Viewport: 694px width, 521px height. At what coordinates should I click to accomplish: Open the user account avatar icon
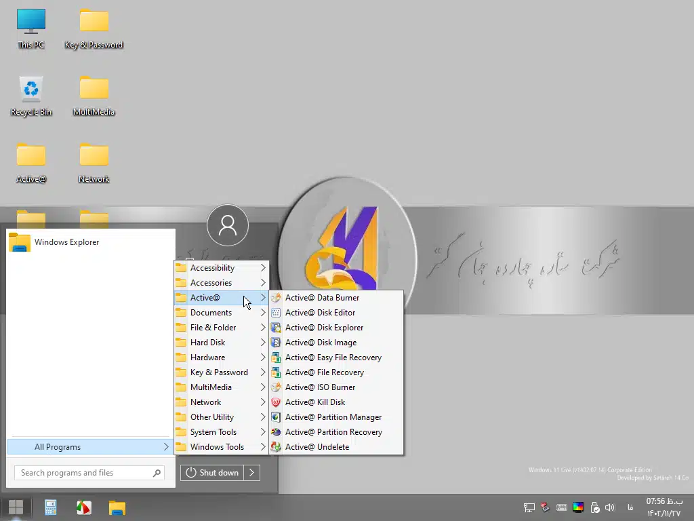pyautogui.click(x=228, y=225)
